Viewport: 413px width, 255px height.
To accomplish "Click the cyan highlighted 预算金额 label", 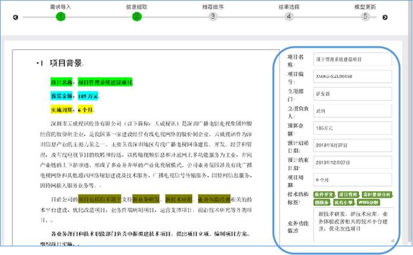I will click(x=62, y=96).
